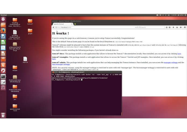
Task: Open the workspace switcher launcher icon
Action: pyautogui.click(x=3, y=88)
